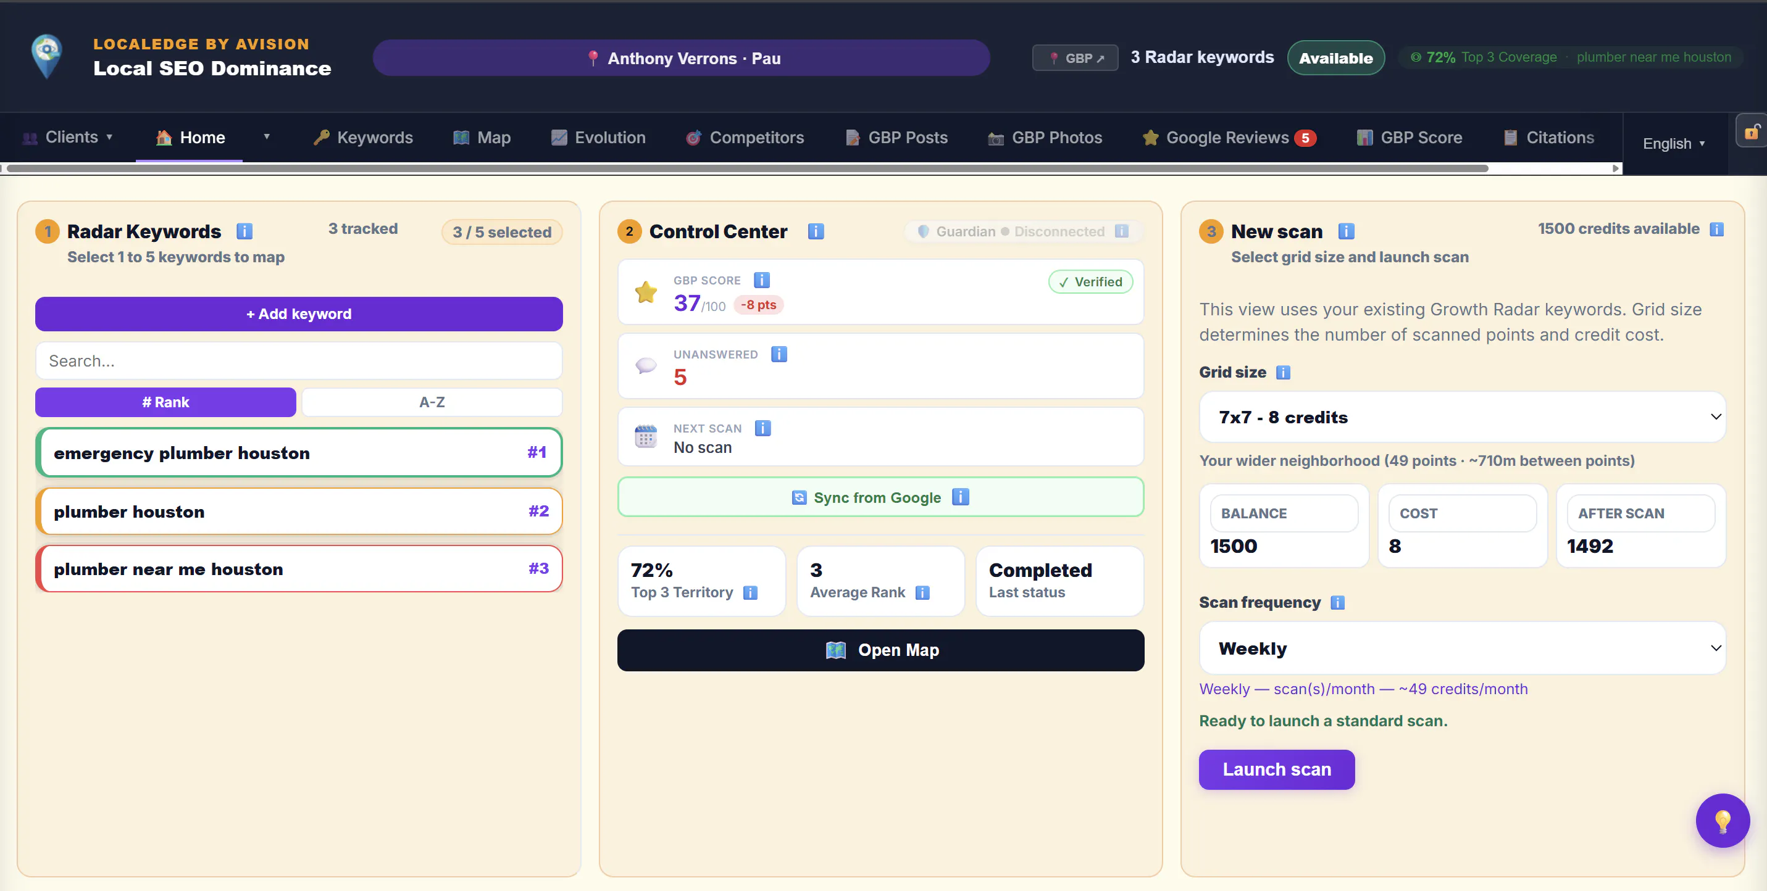Click the AFTER SCAN 1492 card
The height and width of the screenshot is (891, 1767).
point(1641,526)
